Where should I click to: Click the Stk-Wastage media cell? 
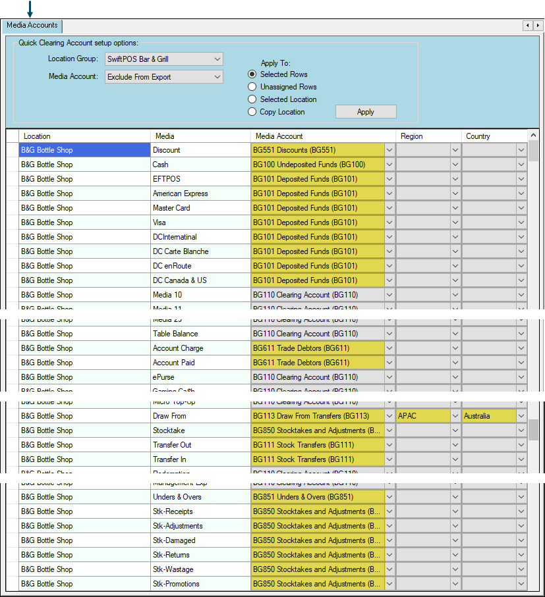(200, 569)
